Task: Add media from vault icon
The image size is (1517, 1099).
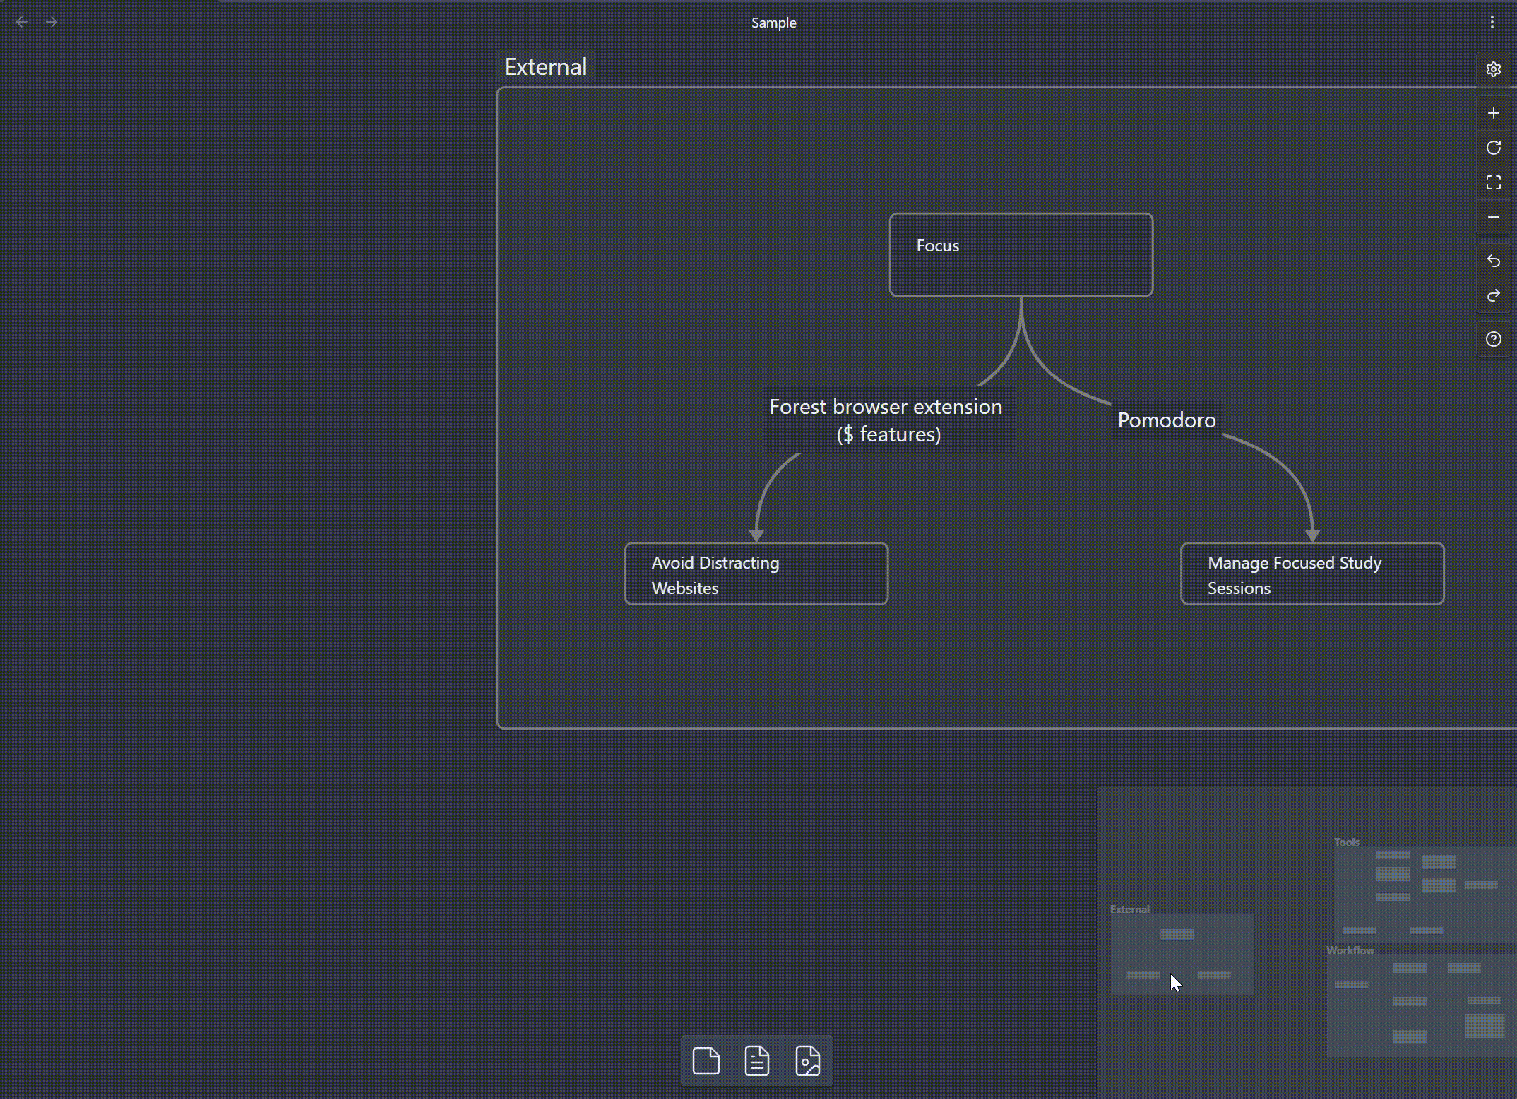Action: [807, 1061]
